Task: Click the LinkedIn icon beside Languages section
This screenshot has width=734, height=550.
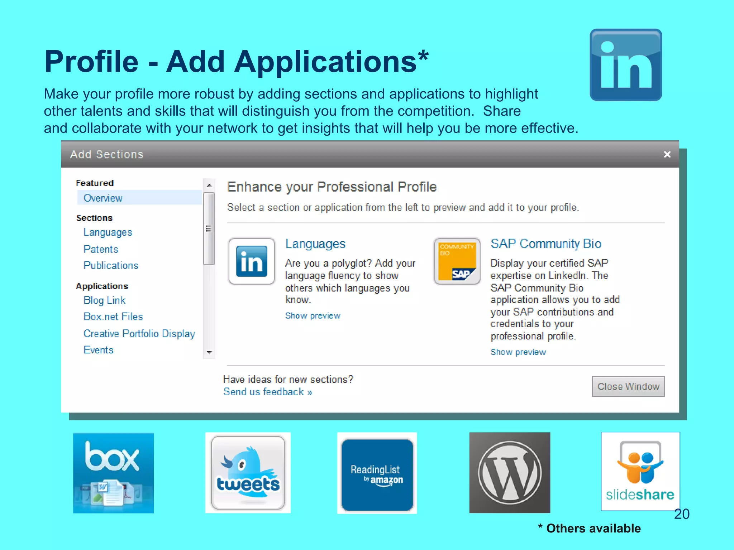Action: 252,261
